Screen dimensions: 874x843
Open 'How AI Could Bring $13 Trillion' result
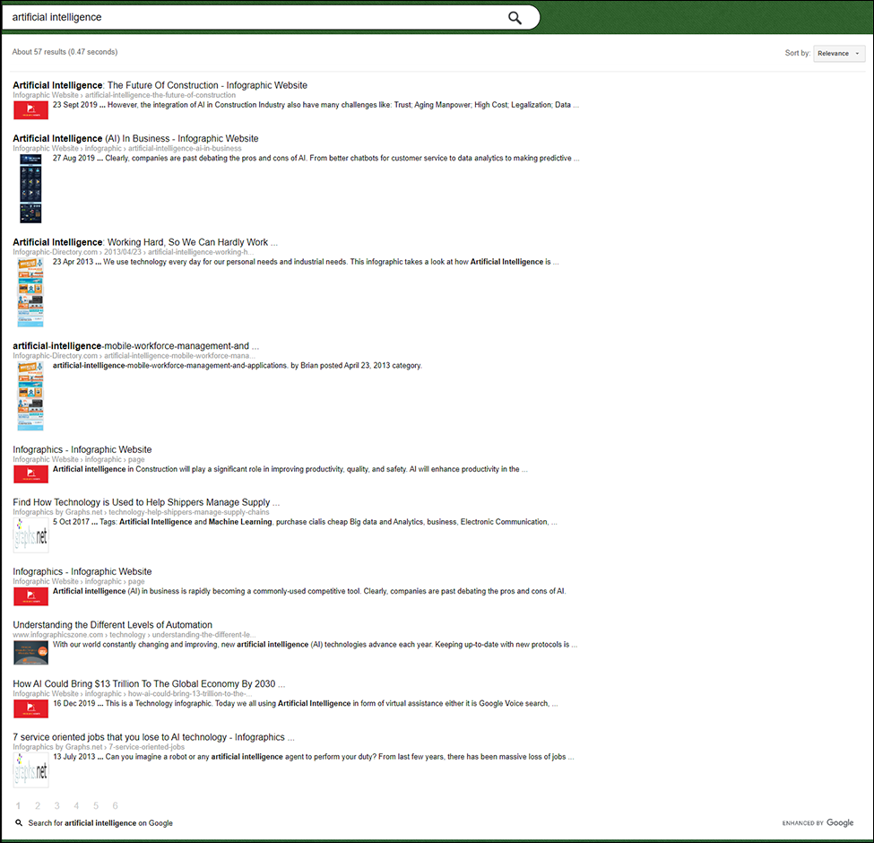(149, 683)
